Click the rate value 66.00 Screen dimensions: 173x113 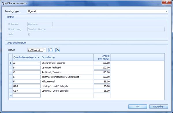[102, 91]
